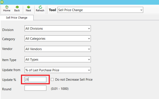Refresh the Sell Price Change view
The image size is (159, 99).
(x=40, y=9)
